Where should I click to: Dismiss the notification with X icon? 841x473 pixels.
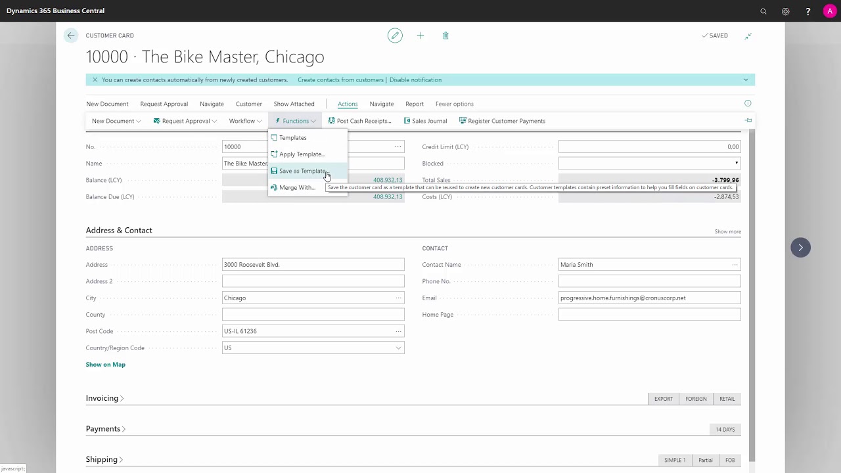click(95, 80)
